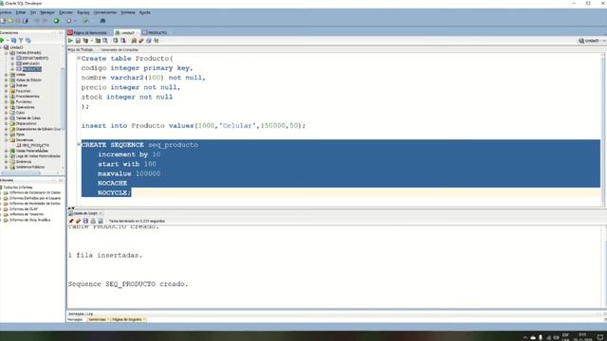Collapse the CREATE SEQUENCE code block fold marker
Screen dimensions: 607x341
(79, 144)
